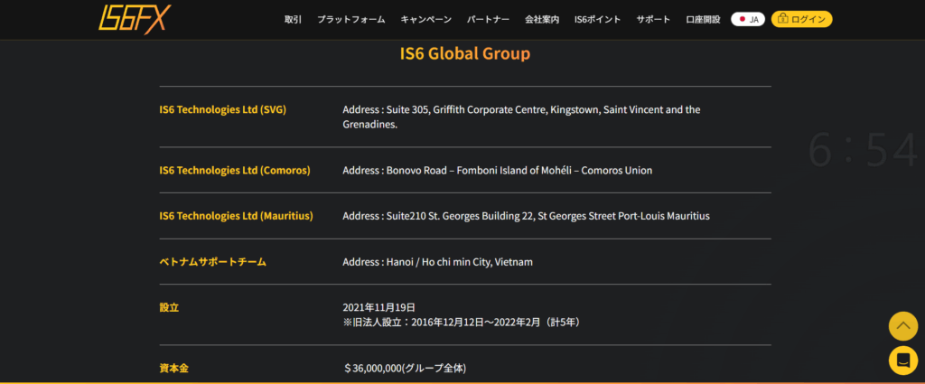Click the 資本金 label
This screenshot has width=925, height=384.
[174, 369]
